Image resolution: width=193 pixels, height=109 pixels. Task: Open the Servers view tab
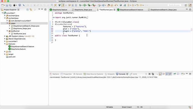point(78,74)
